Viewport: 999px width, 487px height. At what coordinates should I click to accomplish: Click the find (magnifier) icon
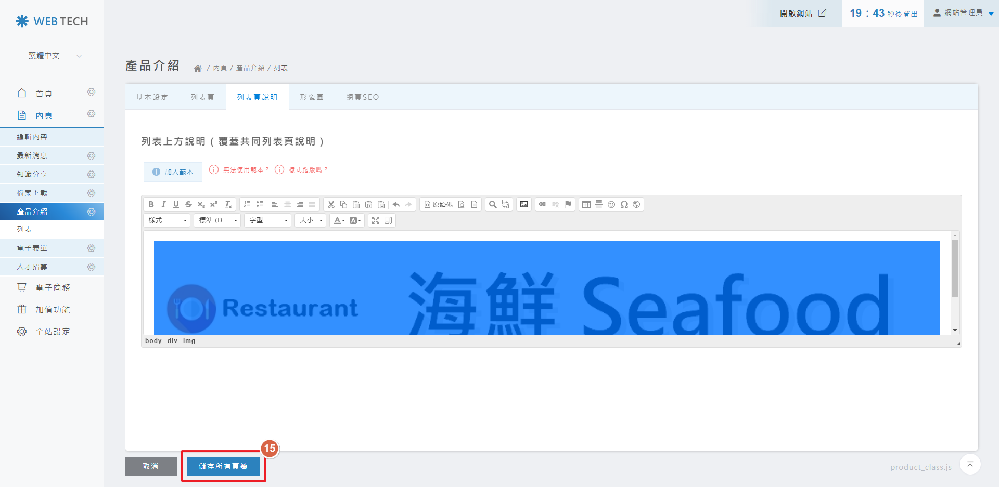coord(493,204)
